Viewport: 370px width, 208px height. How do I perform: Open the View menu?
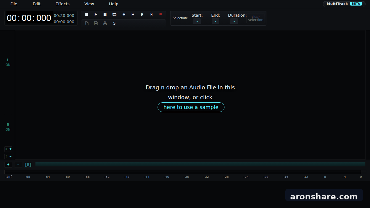coord(89,4)
